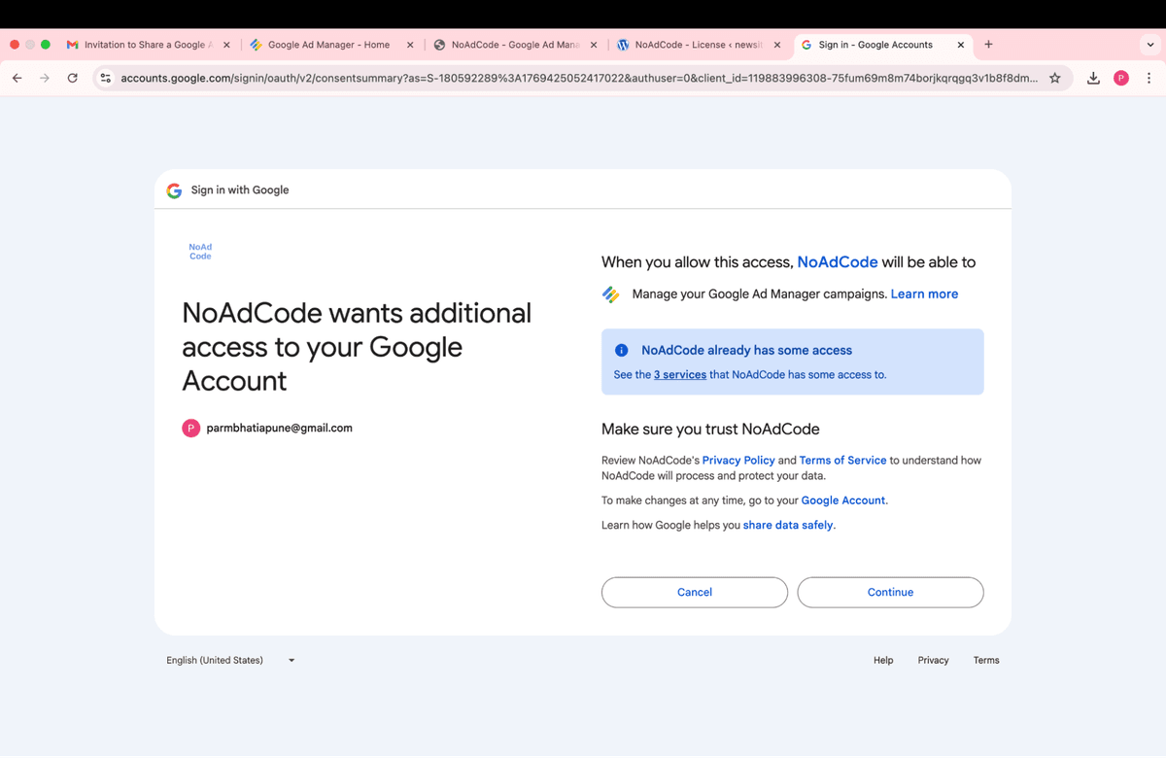1166x758 pixels.
Task: Click the NoAdCode logo above the heading
Action: coord(200,251)
